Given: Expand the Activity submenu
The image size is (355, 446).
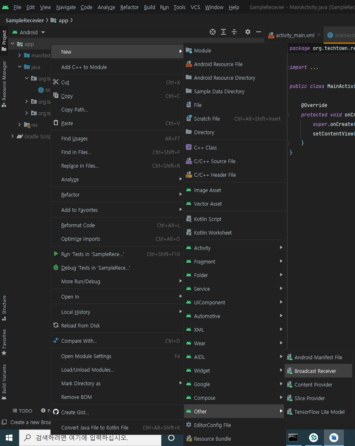Looking at the screenshot, I should click(234, 248).
